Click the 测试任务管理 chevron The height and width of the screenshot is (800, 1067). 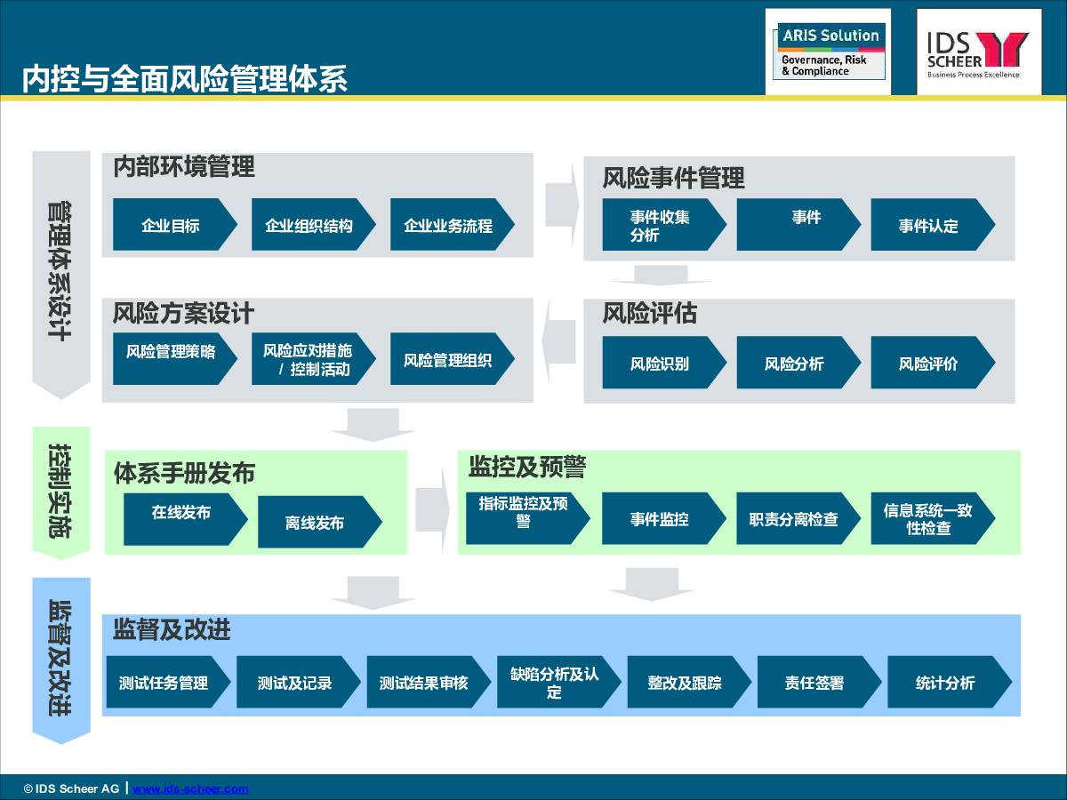164,683
